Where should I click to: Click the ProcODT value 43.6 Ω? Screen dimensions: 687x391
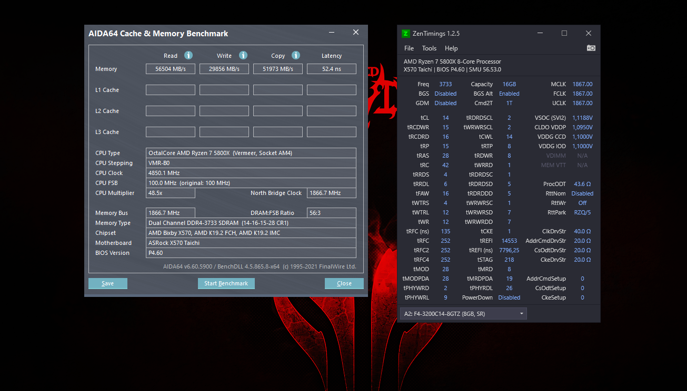pyautogui.click(x=582, y=184)
